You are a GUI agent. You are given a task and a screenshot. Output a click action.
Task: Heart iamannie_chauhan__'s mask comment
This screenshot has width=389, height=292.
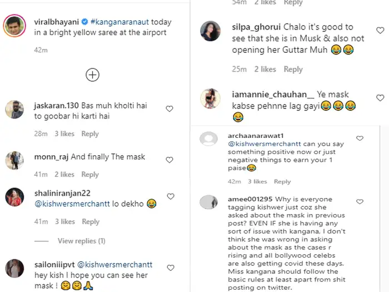point(380,98)
